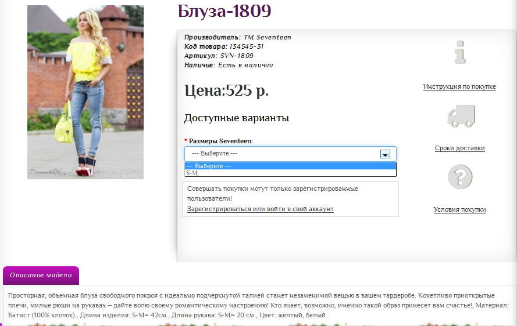This screenshot has width=517, height=326.
Task: Click the delivery truck icon
Action: [460, 116]
